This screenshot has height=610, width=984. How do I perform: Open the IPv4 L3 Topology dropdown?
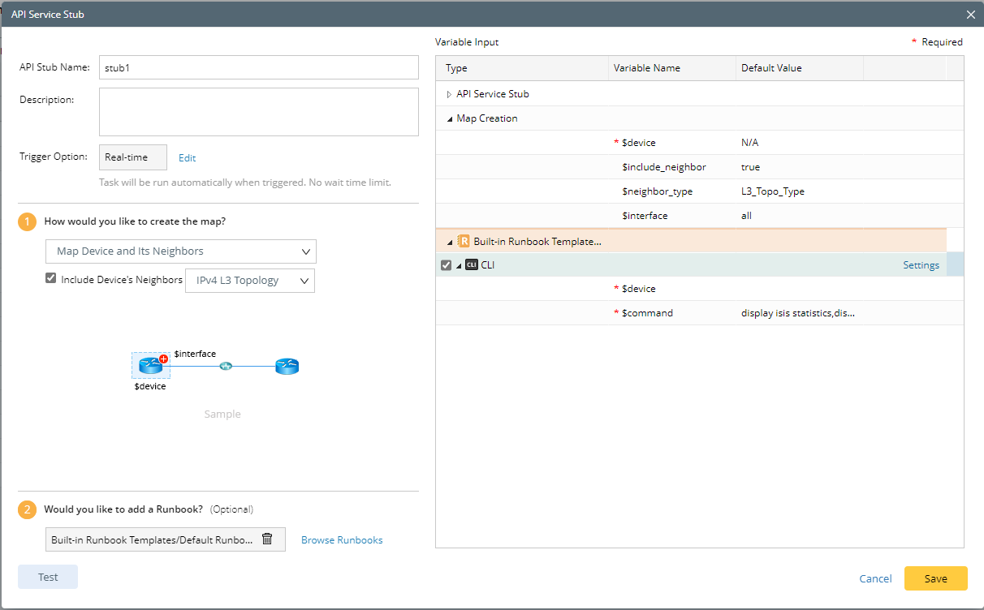(x=250, y=281)
